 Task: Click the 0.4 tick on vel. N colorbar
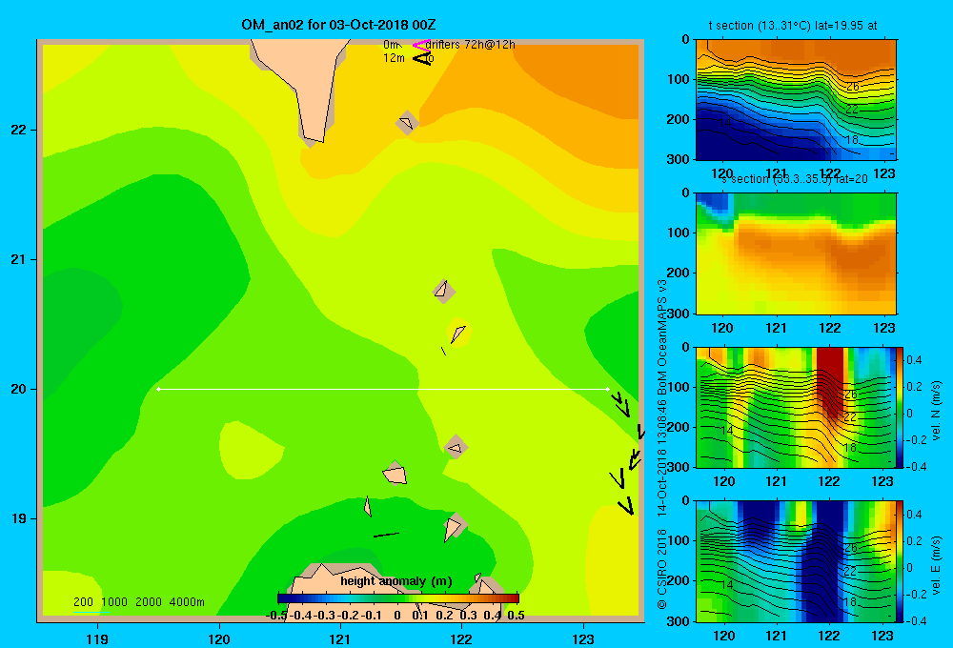[x=915, y=360]
